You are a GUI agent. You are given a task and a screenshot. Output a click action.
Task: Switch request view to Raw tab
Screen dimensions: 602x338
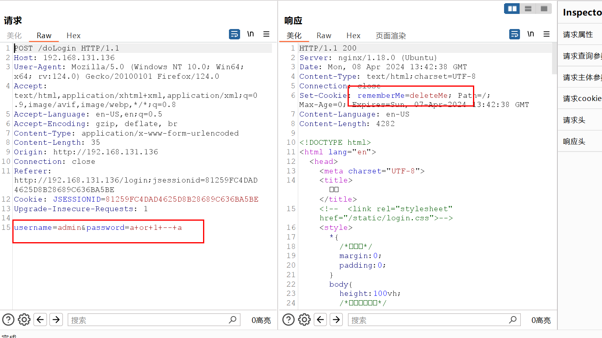click(x=44, y=36)
